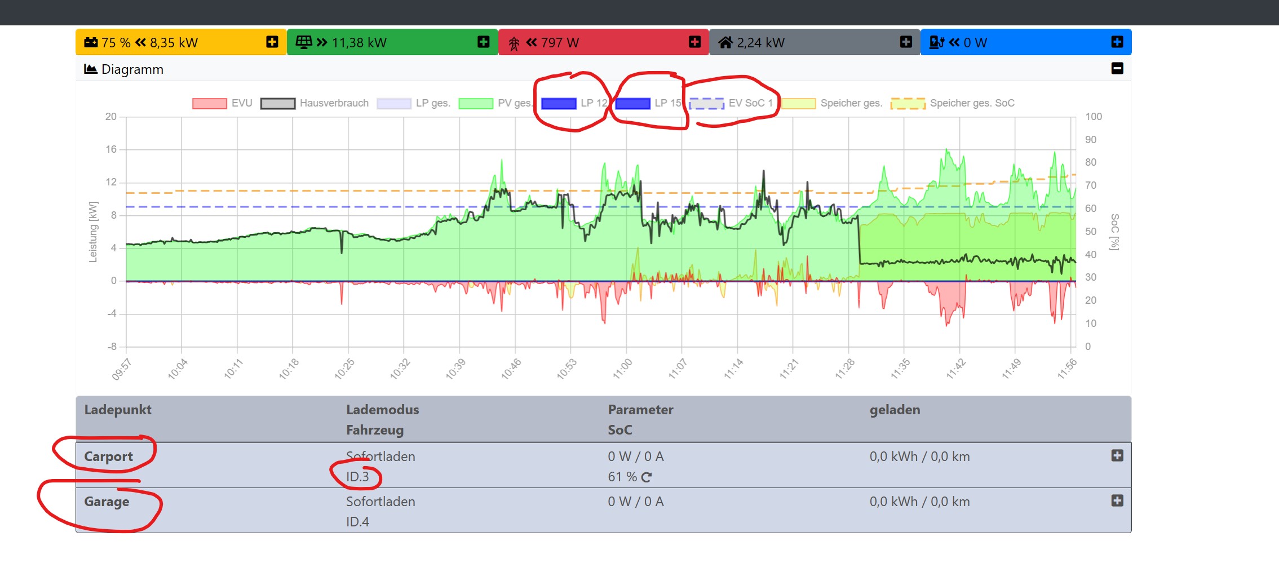This screenshot has width=1279, height=585.
Task: Hide Hausverbrauch series in the legend
Action: [x=315, y=103]
